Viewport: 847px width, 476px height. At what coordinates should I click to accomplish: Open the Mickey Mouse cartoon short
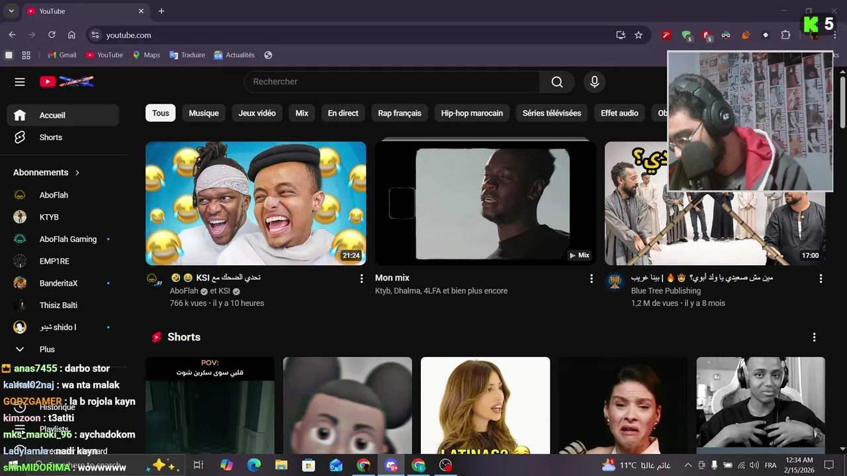(347, 405)
